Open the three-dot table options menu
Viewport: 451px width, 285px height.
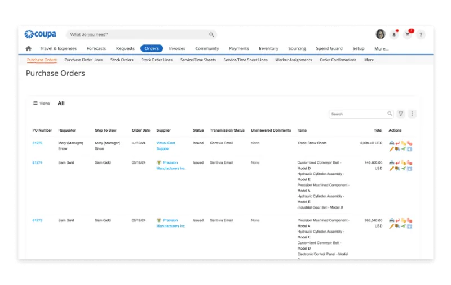(412, 114)
